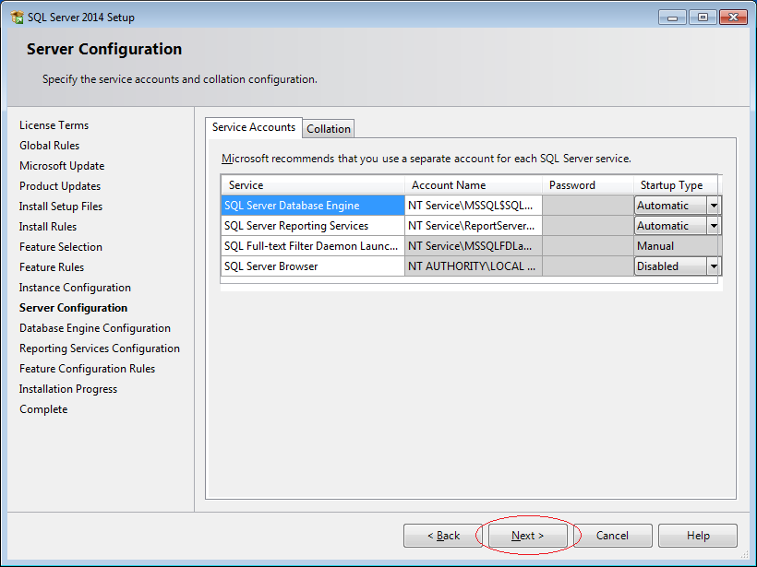Go Back to the previous setup step

point(443,536)
